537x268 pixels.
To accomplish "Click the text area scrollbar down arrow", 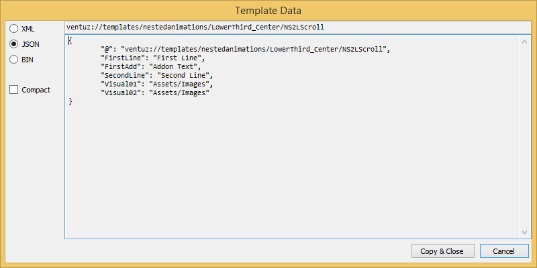I will (526, 232).
